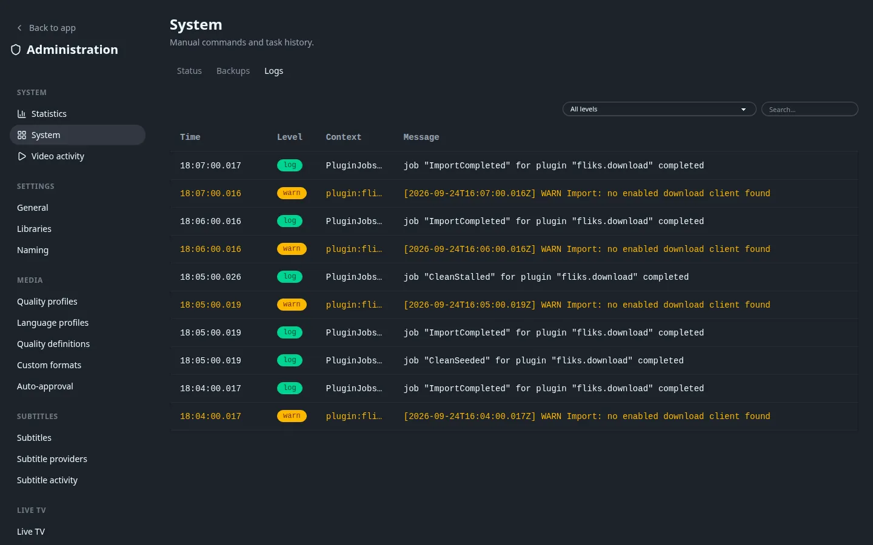Switch to the Status tab
The width and height of the screenshot is (873, 545).
(189, 71)
